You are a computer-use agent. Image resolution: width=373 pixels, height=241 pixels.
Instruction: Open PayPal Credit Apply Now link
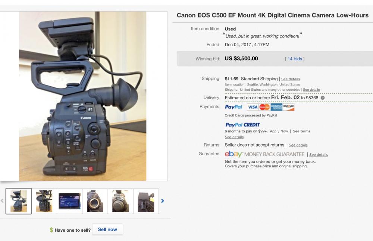pyautogui.click(x=279, y=131)
